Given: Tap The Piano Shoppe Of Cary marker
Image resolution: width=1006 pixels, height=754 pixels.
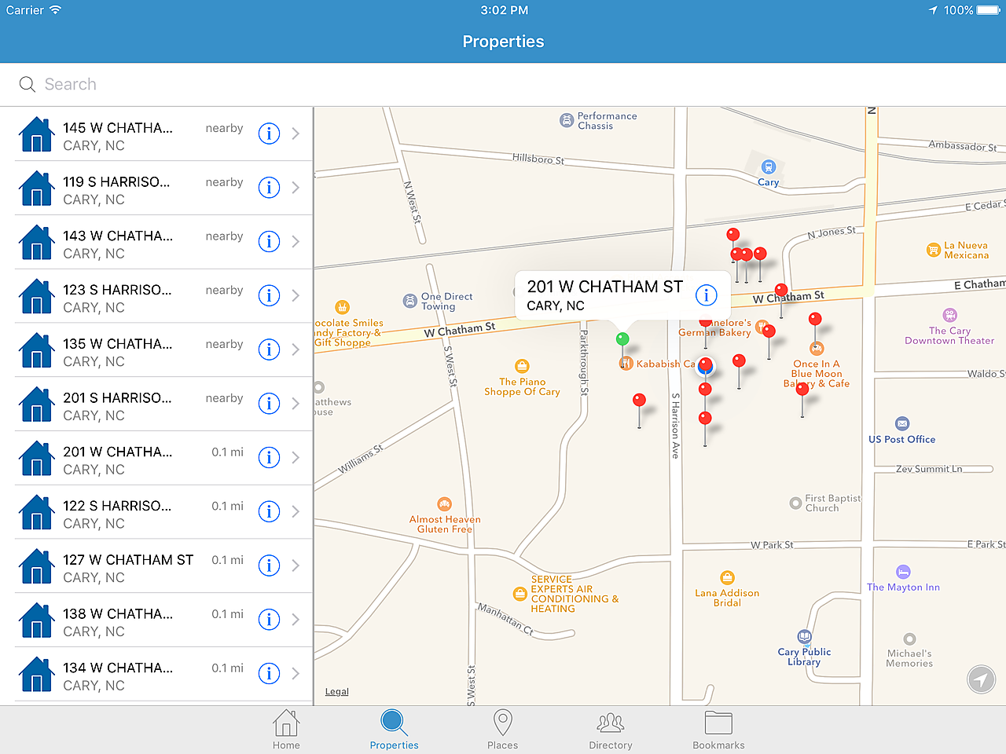Looking at the screenshot, I should pos(522,367).
